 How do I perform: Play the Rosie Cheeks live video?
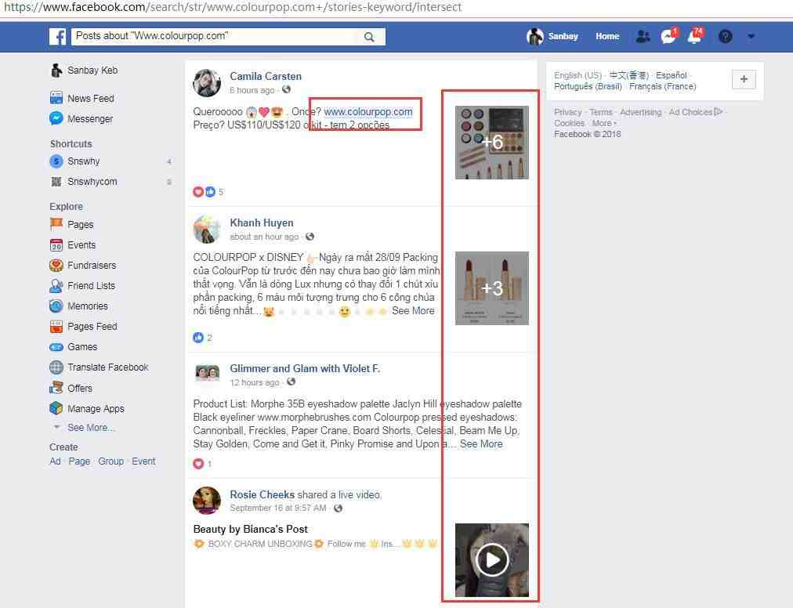point(491,560)
